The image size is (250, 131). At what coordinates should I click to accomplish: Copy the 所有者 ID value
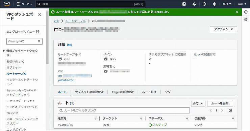point(106,71)
